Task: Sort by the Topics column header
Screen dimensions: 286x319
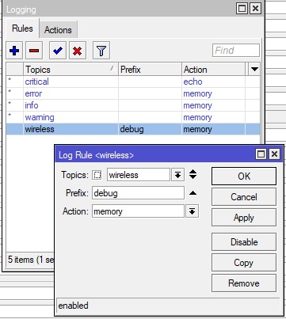Action: [x=71, y=70]
